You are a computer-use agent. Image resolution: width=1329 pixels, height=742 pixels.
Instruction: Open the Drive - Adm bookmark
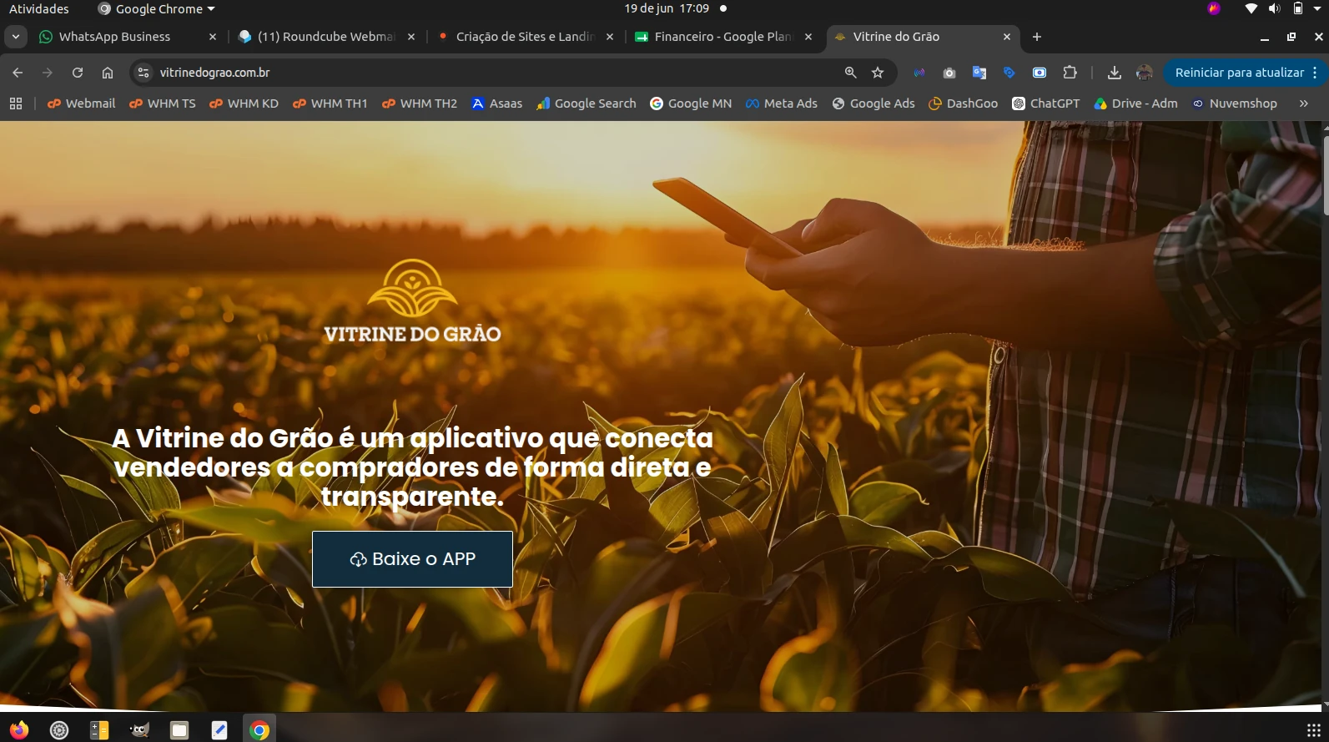(1136, 103)
